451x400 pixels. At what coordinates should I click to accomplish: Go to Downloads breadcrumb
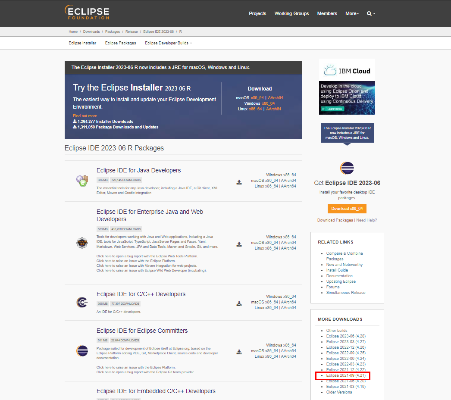[x=91, y=31]
